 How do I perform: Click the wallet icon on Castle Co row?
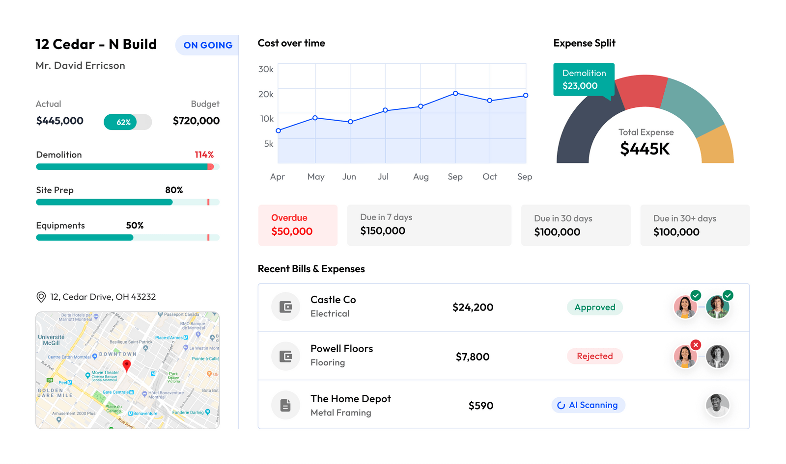click(x=285, y=307)
